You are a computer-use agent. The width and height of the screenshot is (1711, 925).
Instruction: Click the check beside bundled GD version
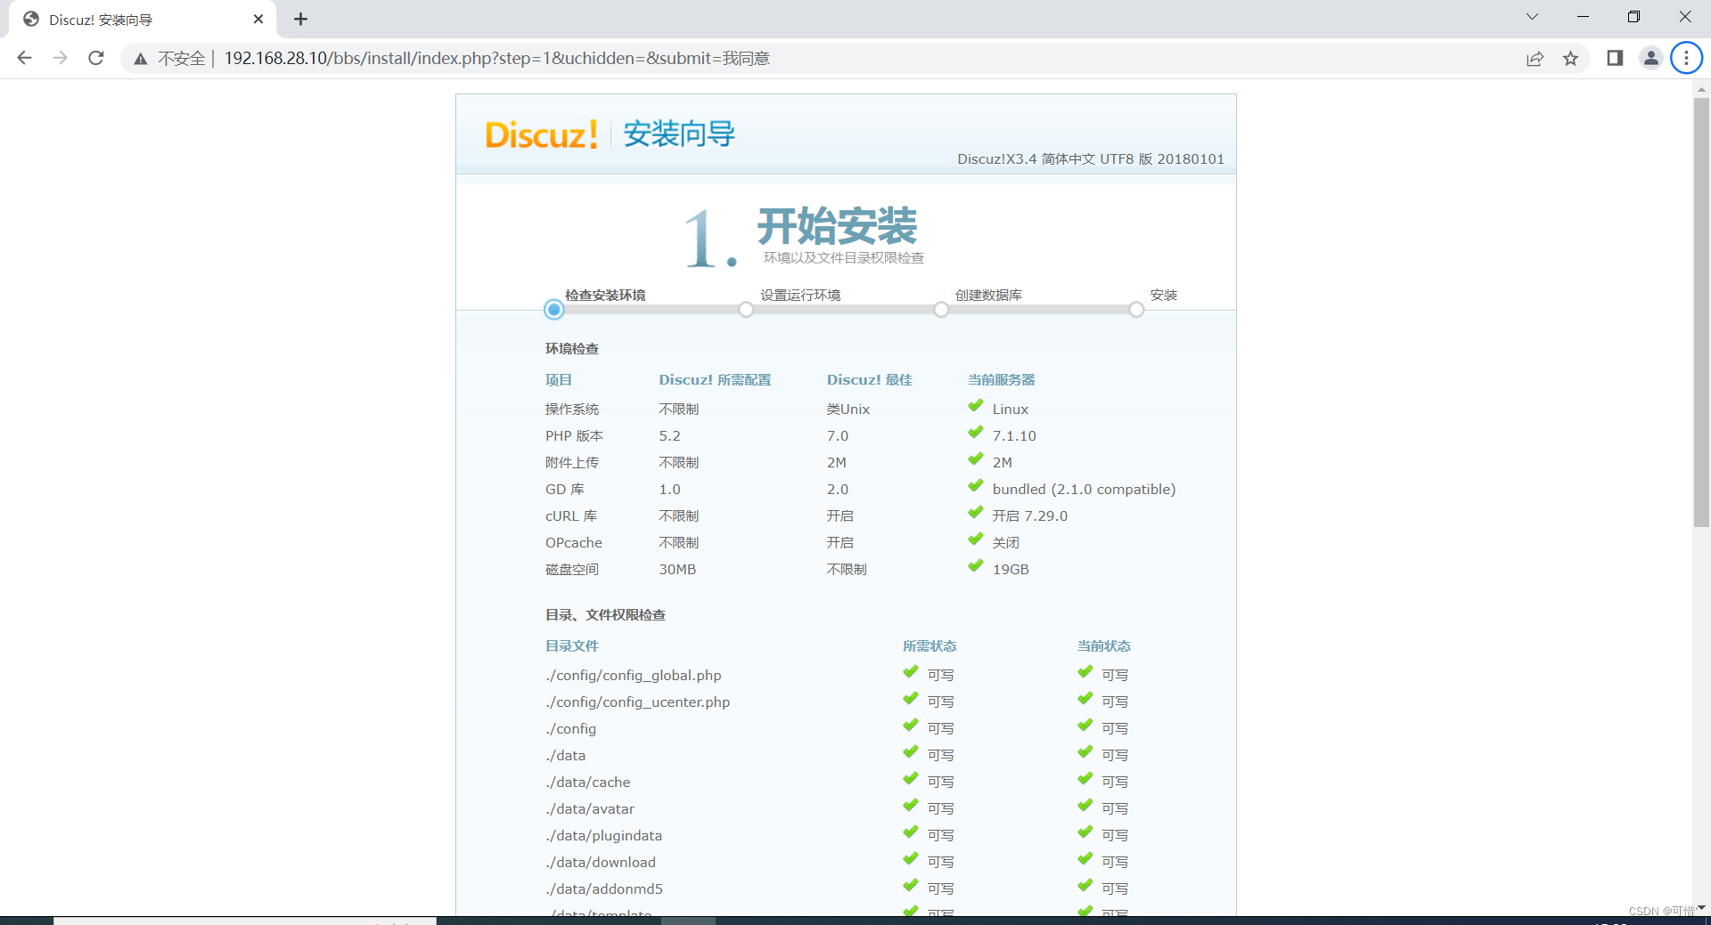click(x=976, y=486)
